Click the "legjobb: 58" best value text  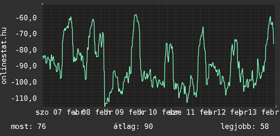pyautogui.click(x=245, y=127)
